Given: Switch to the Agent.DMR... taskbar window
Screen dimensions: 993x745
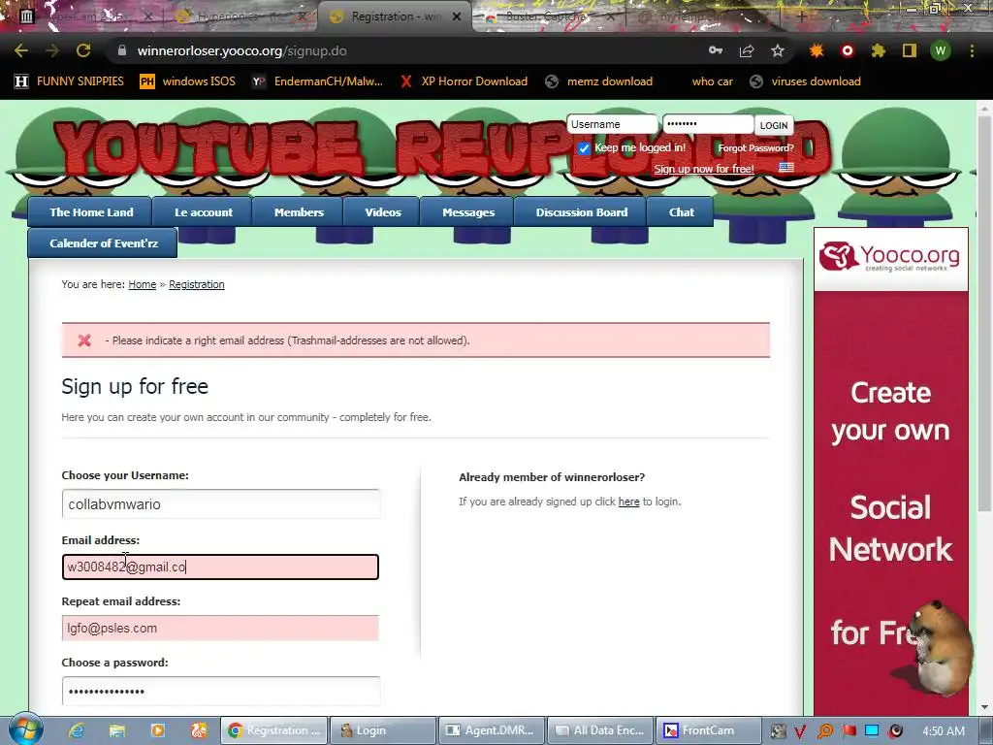Looking at the screenshot, I should pos(492,730).
